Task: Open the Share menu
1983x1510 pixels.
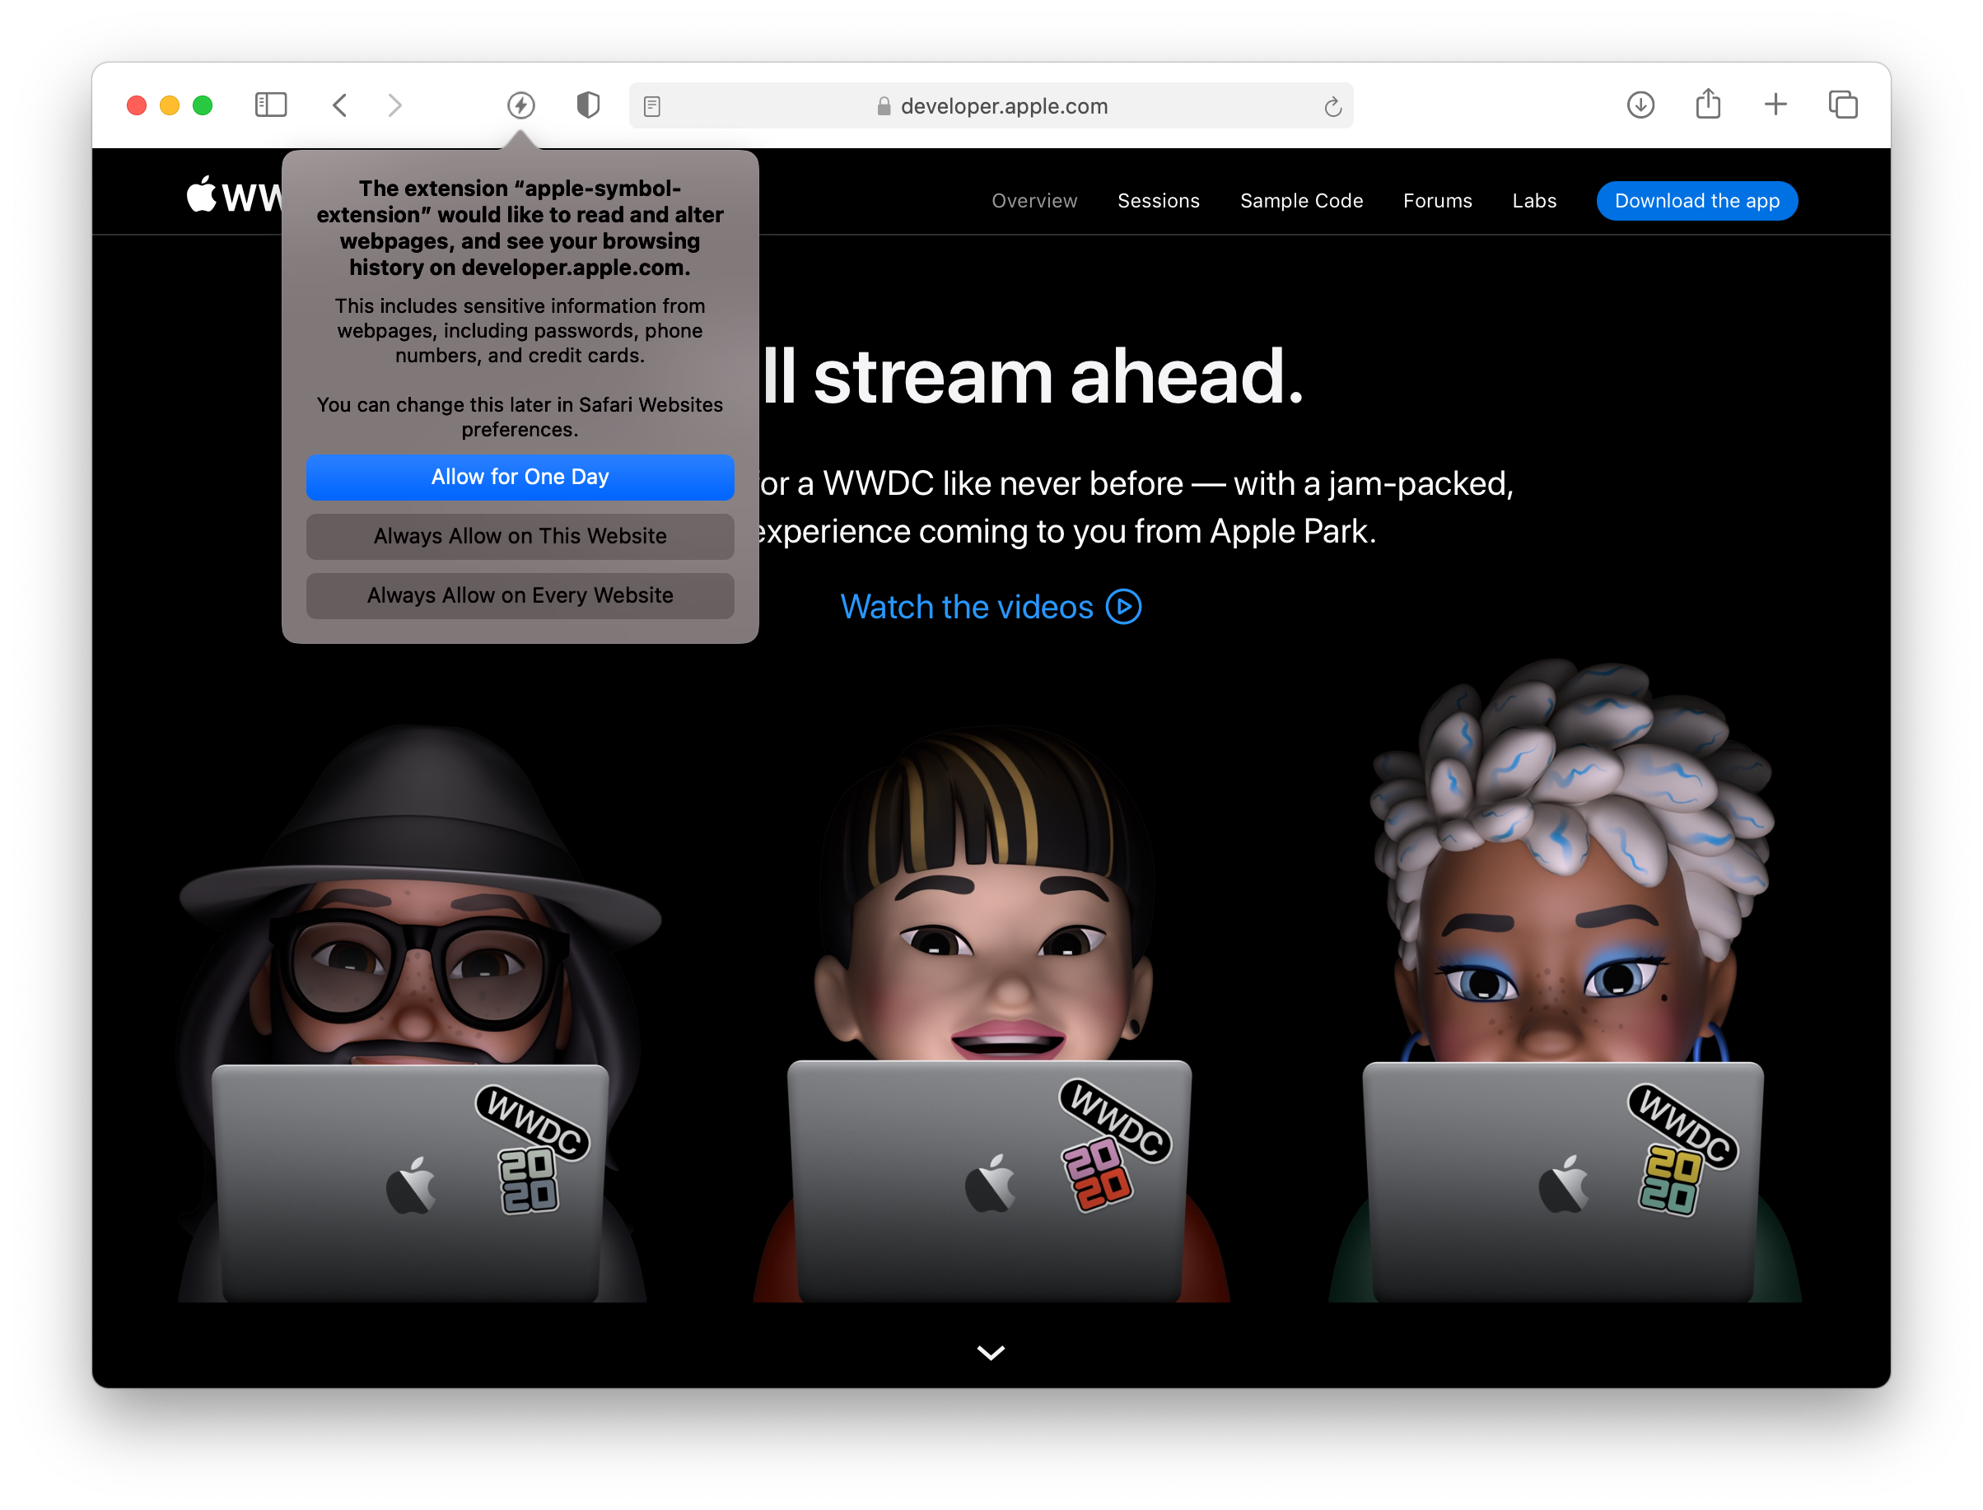Action: 1708,105
